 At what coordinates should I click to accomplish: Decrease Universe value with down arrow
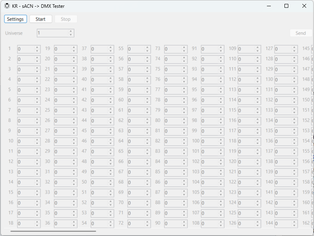click(71, 35)
